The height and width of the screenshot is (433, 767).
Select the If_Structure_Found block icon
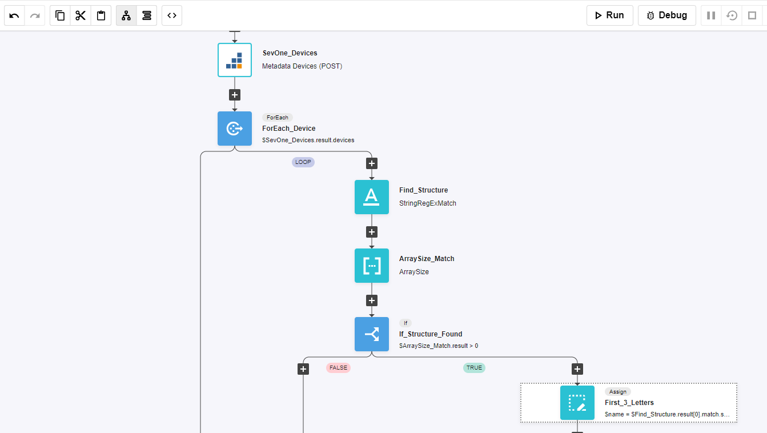tap(372, 334)
